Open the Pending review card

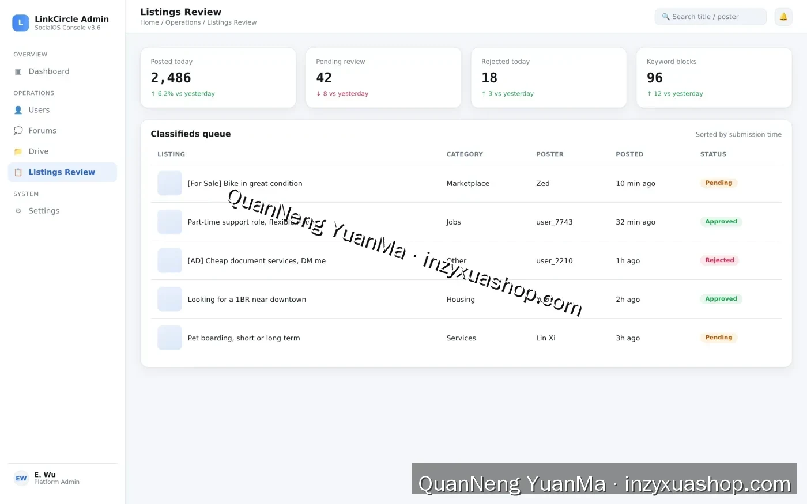383,78
